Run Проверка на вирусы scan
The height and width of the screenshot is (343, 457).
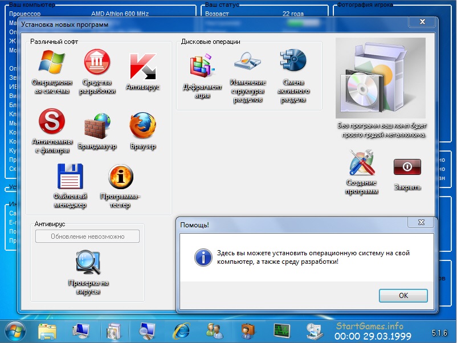88,263
